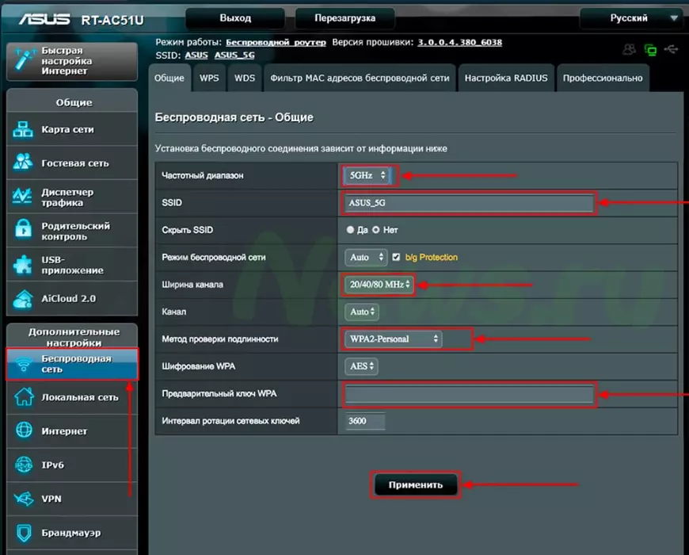Toggle the b/g Protection checkbox
This screenshot has height=555, width=689.
pyautogui.click(x=397, y=258)
